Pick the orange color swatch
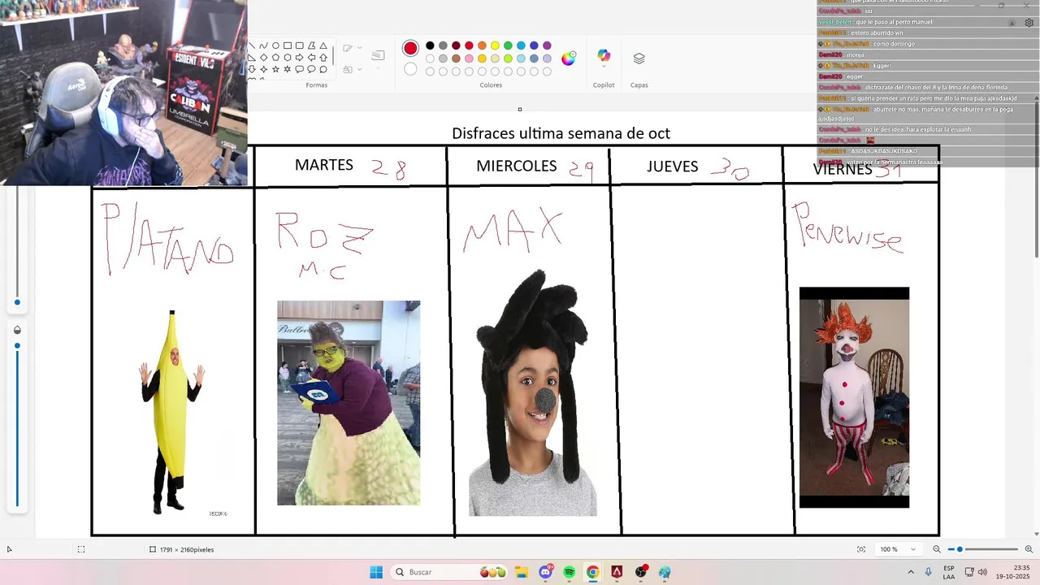1040x585 pixels. [x=482, y=45]
